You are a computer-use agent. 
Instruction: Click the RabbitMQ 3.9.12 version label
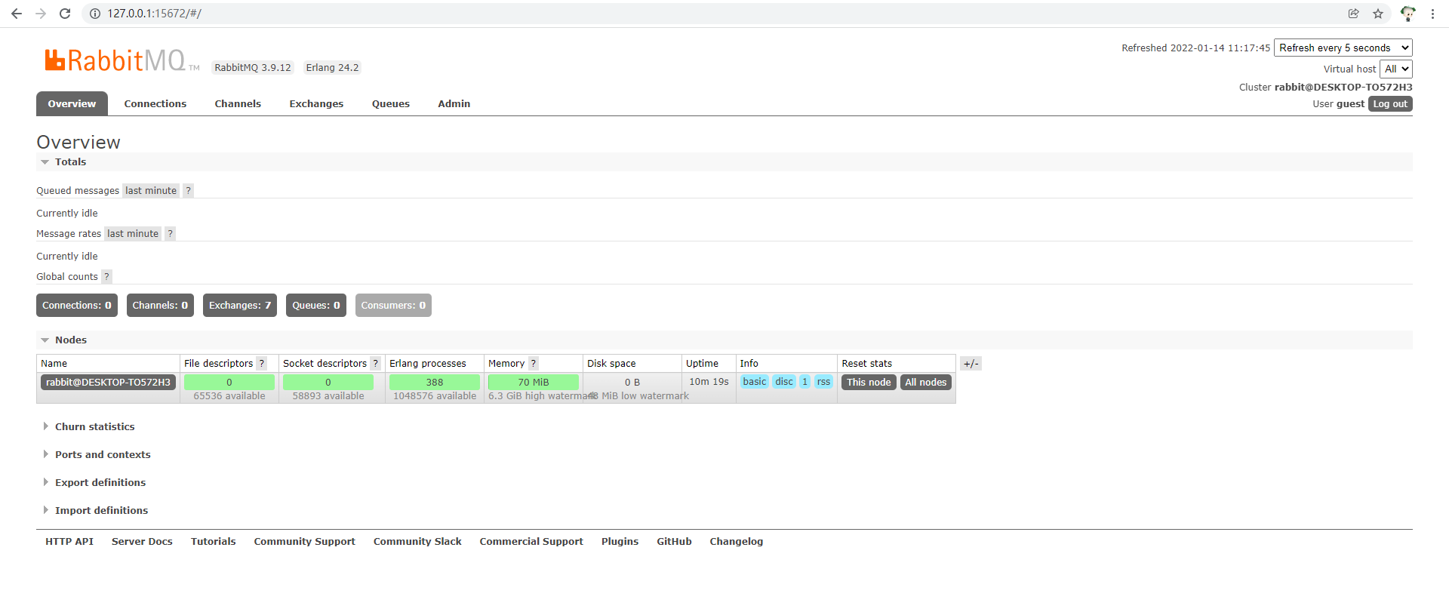[253, 68]
